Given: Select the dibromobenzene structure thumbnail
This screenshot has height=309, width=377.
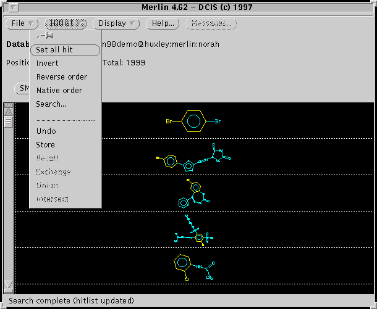Looking at the screenshot, I should (193, 121).
